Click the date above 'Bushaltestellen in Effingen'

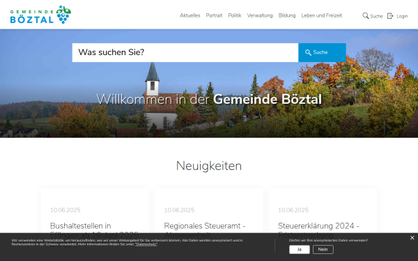65,210
